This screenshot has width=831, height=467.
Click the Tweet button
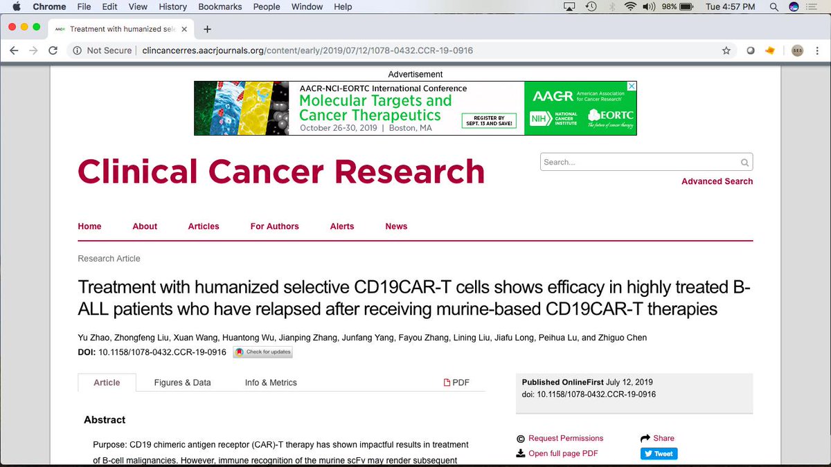(x=659, y=454)
